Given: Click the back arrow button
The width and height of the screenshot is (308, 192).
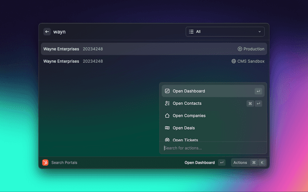Looking at the screenshot, I should click(47, 32).
